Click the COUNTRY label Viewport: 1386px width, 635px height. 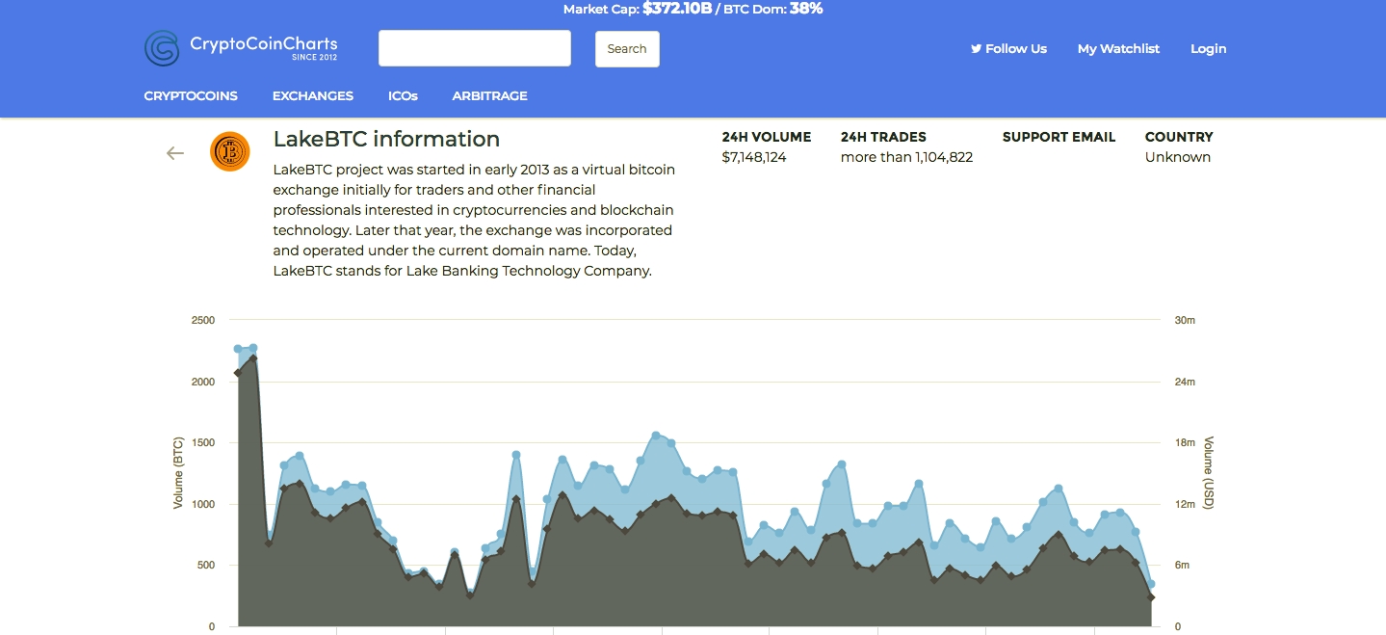click(x=1179, y=137)
